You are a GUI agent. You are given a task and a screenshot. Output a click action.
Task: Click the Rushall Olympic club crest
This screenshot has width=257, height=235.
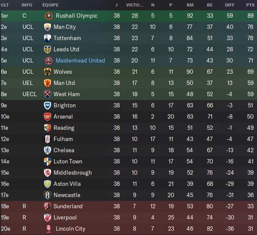tap(49, 16)
